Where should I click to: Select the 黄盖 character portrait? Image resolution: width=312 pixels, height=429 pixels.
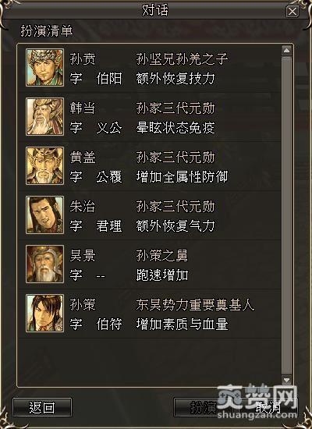(x=45, y=166)
